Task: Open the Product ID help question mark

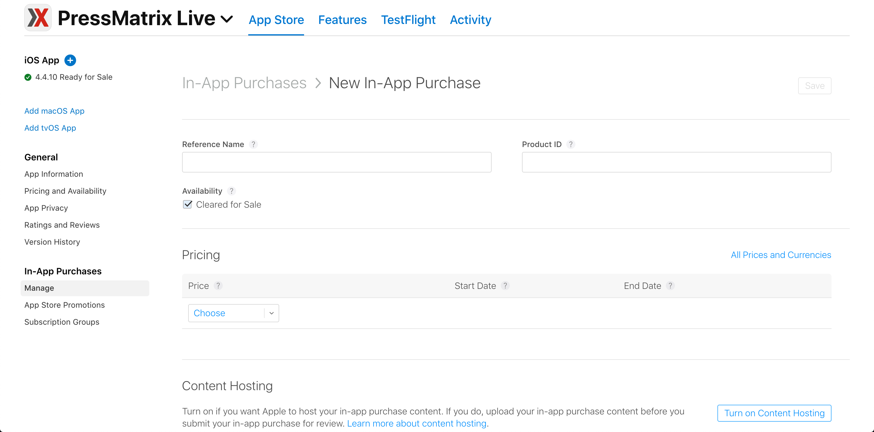Action: 571,144
